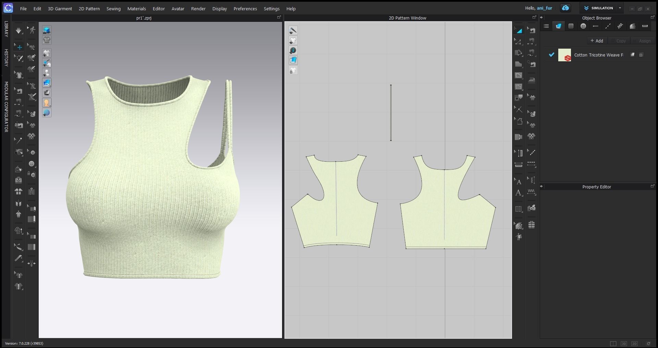Click the ani_fur username link
The height and width of the screenshot is (348, 658).
pyautogui.click(x=545, y=8)
